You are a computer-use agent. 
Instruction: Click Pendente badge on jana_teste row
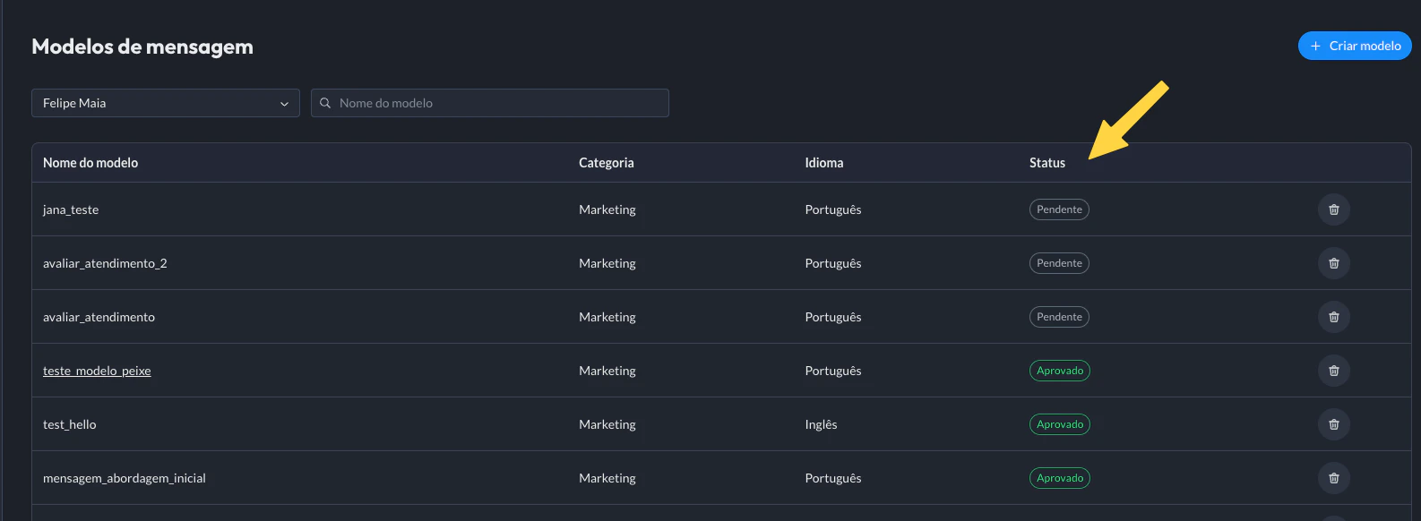coord(1059,209)
